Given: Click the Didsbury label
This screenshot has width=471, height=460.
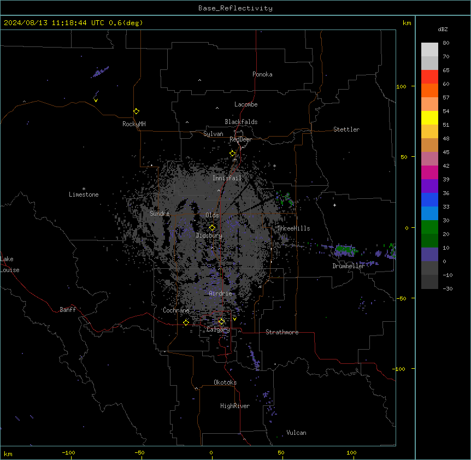Looking at the screenshot, I should 209,235.
